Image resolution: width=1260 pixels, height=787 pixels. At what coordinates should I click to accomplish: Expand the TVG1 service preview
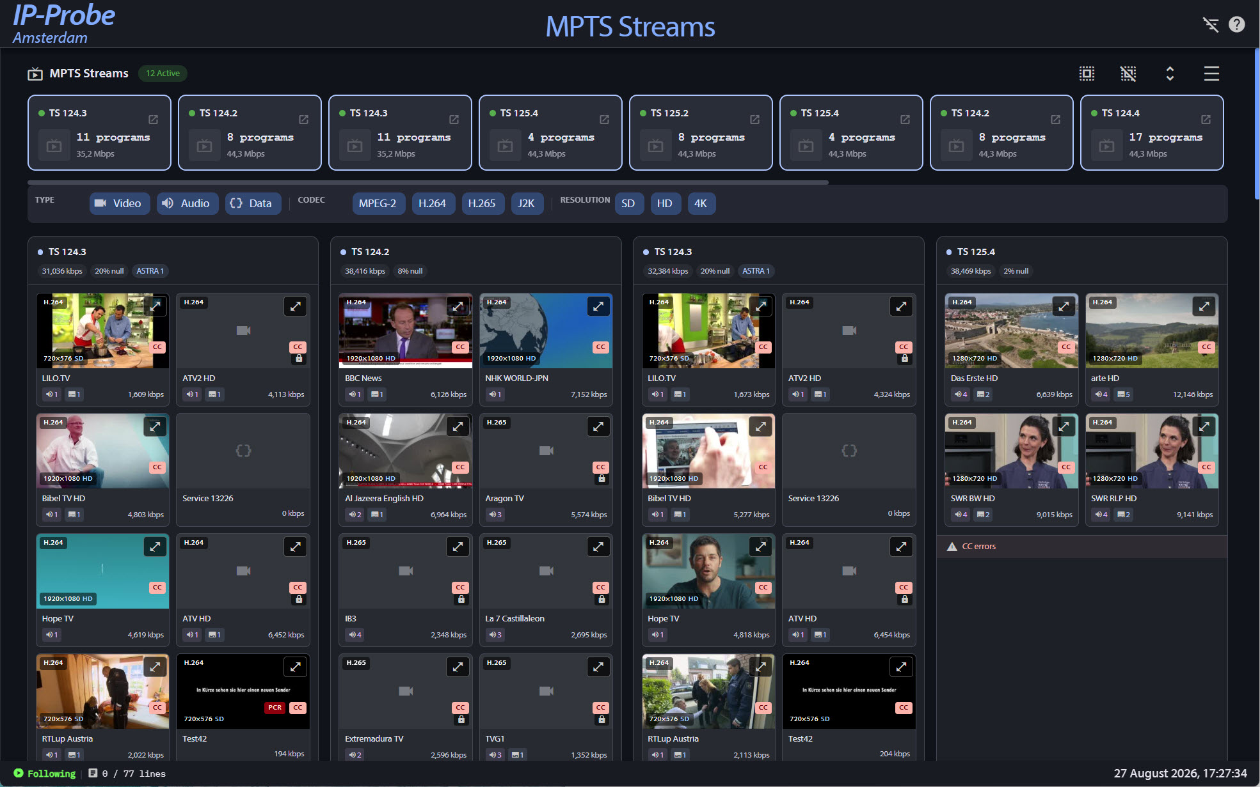point(598,667)
